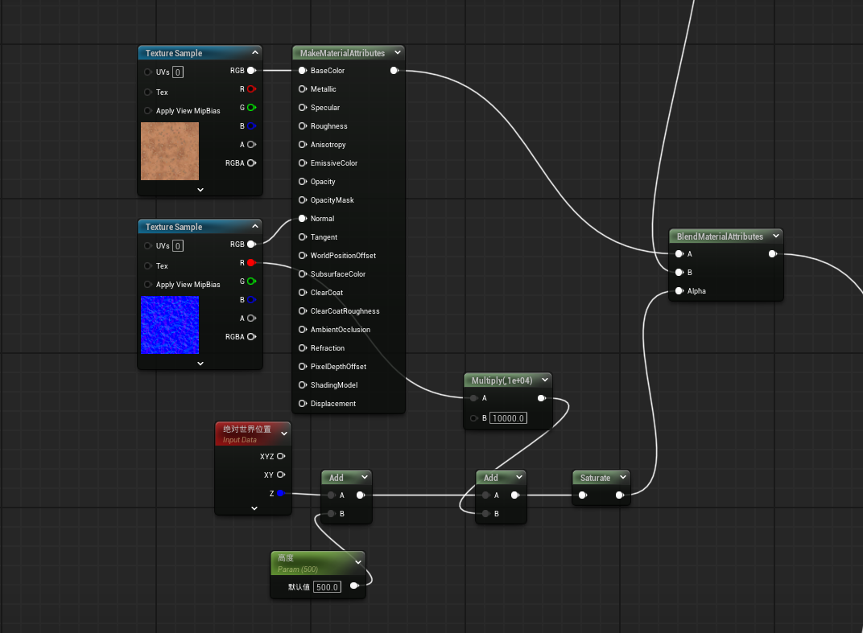
Task: Click the B input pin on the Multiply node
Action: [x=474, y=418]
